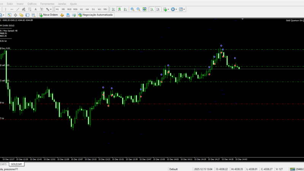Select the text 'A' drawing tool
The height and width of the screenshot is (171, 304).
click(x=35, y=9)
